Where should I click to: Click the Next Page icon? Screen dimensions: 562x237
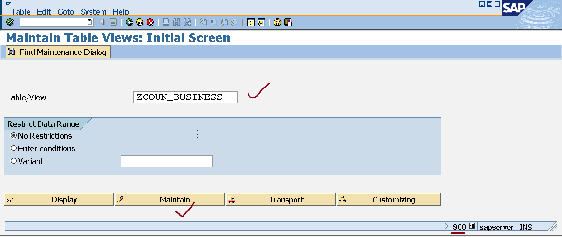coord(224,23)
